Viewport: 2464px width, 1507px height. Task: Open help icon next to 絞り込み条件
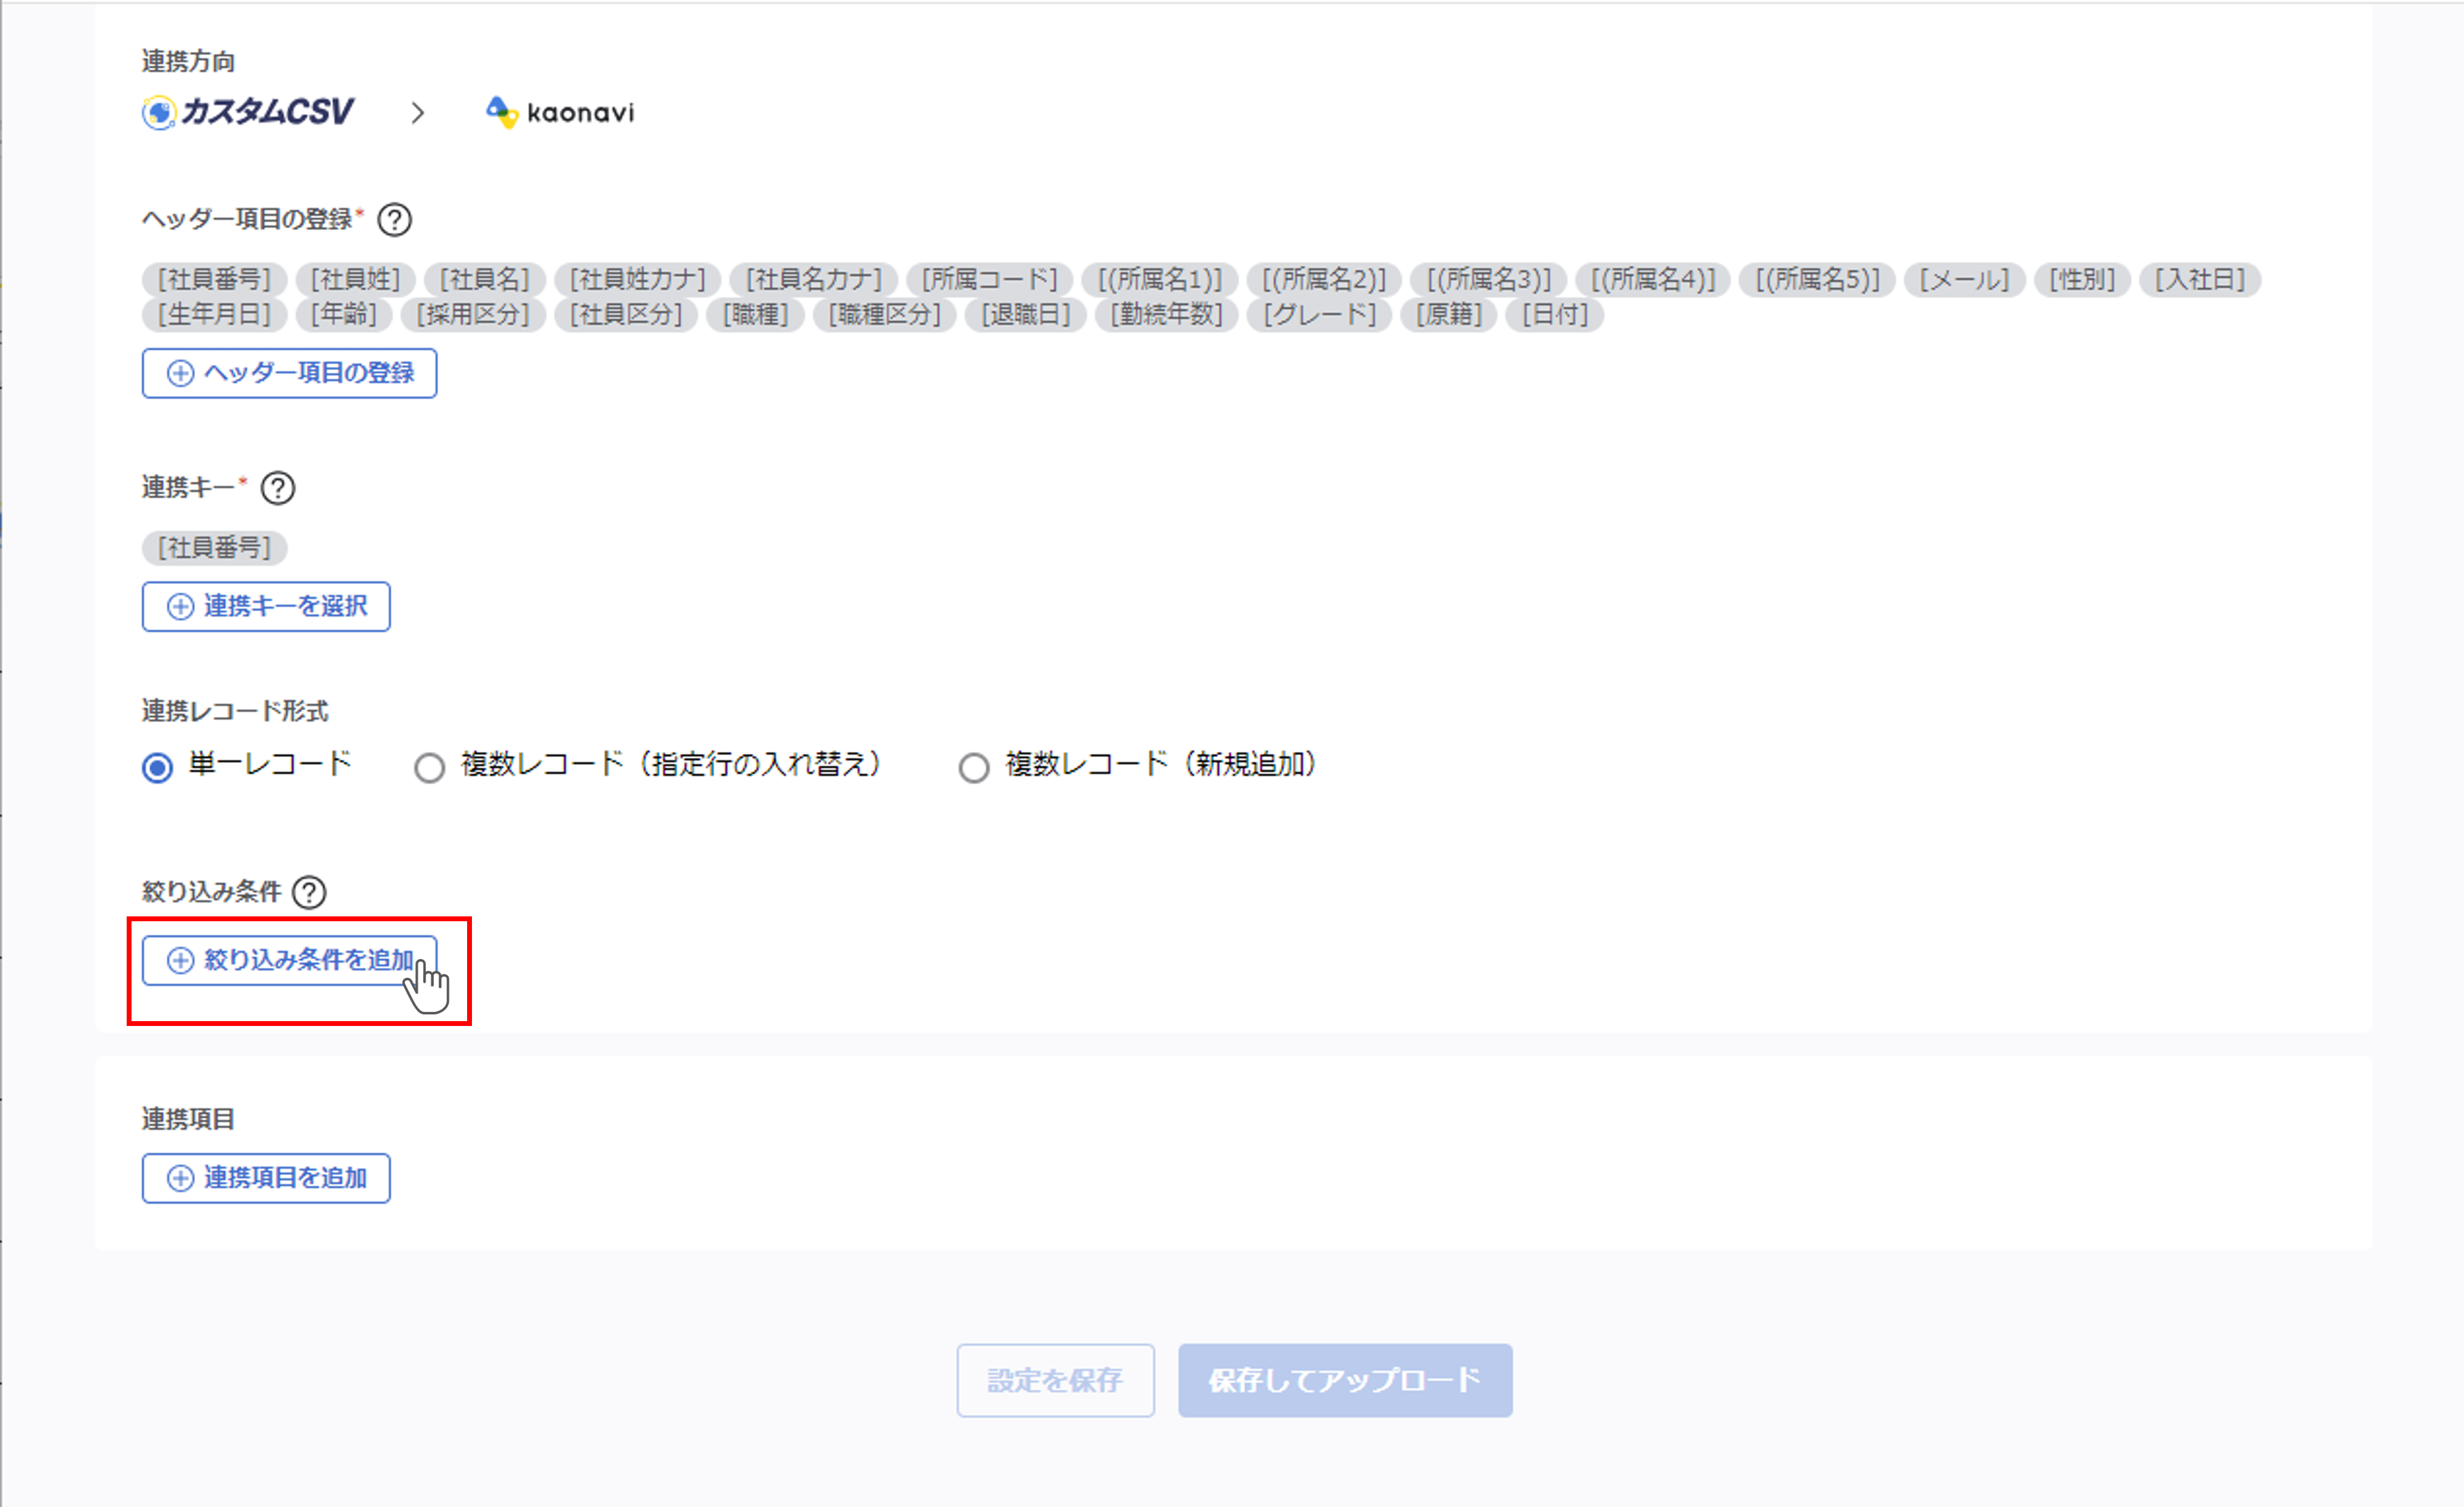coord(309,892)
